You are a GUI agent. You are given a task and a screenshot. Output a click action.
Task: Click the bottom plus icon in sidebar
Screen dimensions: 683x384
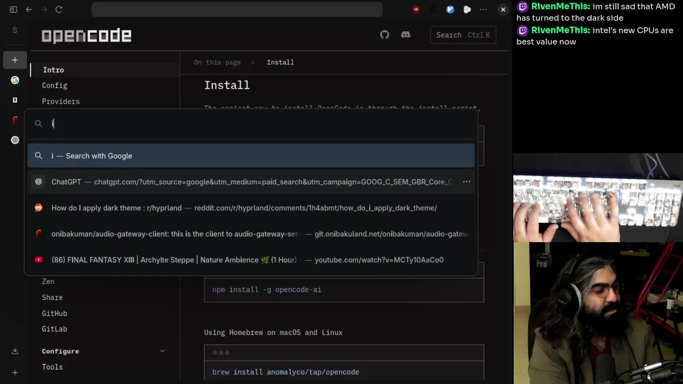(15, 372)
